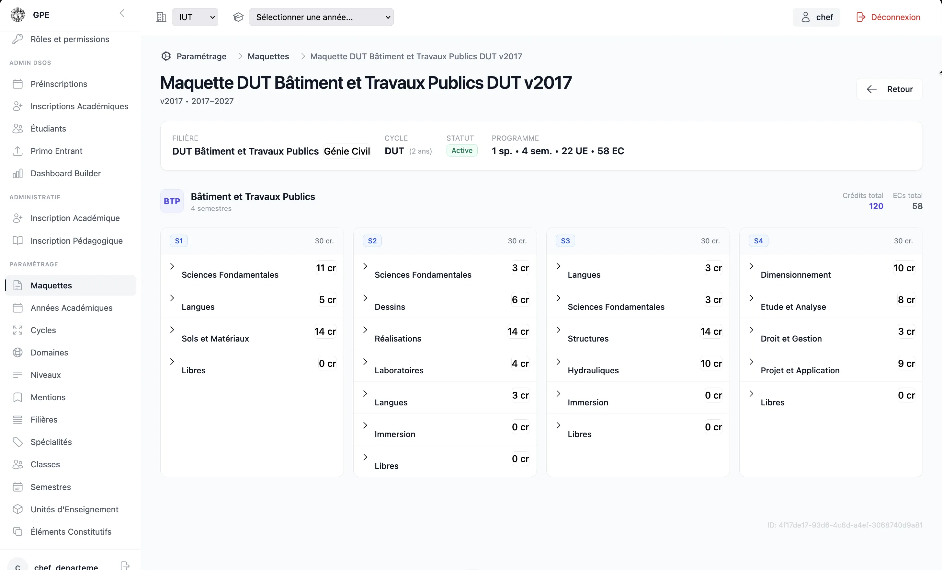This screenshot has height=570, width=942.
Task: Expand S2 Dessins unit
Action: (365, 298)
